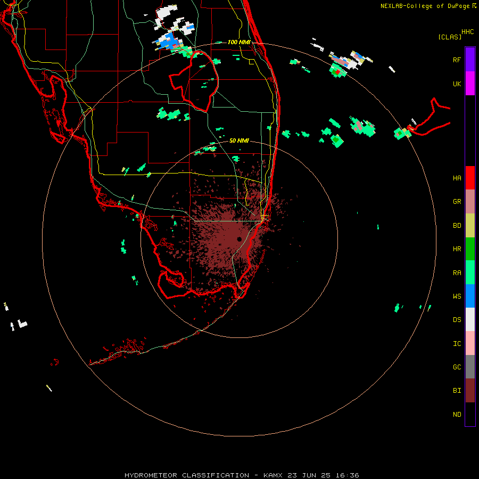479x479 pixels.
Task: Click the BI legend label
Action: click(457, 391)
